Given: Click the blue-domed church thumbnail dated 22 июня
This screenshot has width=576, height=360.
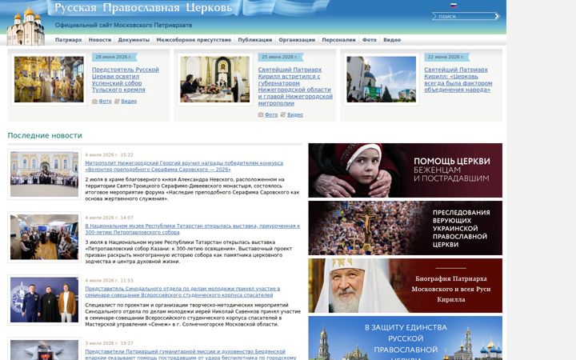Looking at the screenshot, I should click(x=382, y=79).
